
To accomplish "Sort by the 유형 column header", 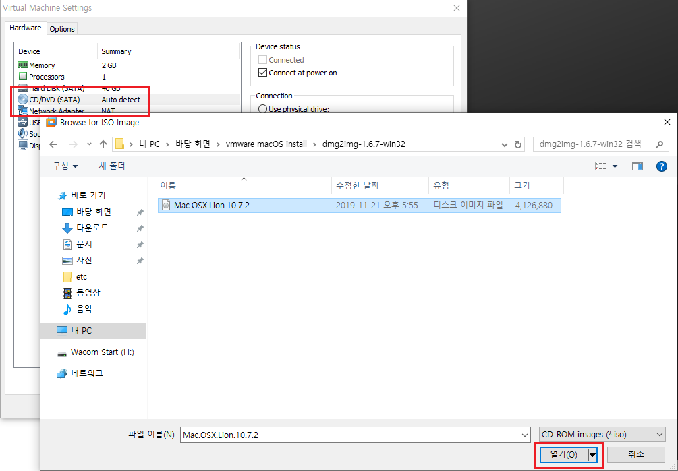I will coord(469,185).
